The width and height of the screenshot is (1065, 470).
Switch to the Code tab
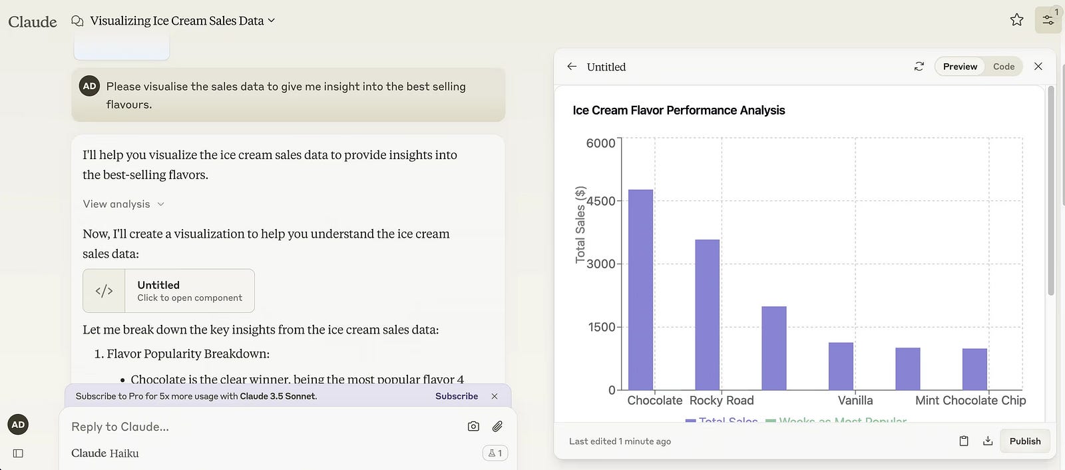(1004, 67)
